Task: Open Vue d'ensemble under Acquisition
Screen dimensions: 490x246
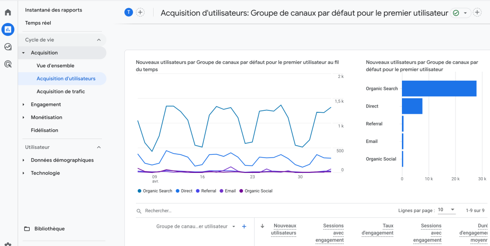Action: click(x=56, y=66)
